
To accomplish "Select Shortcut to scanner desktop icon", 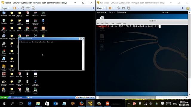I will pos(35,91).
